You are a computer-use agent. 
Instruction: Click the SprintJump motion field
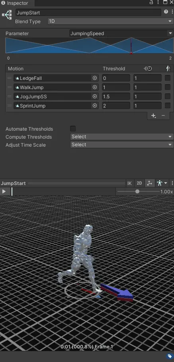(56, 106)
